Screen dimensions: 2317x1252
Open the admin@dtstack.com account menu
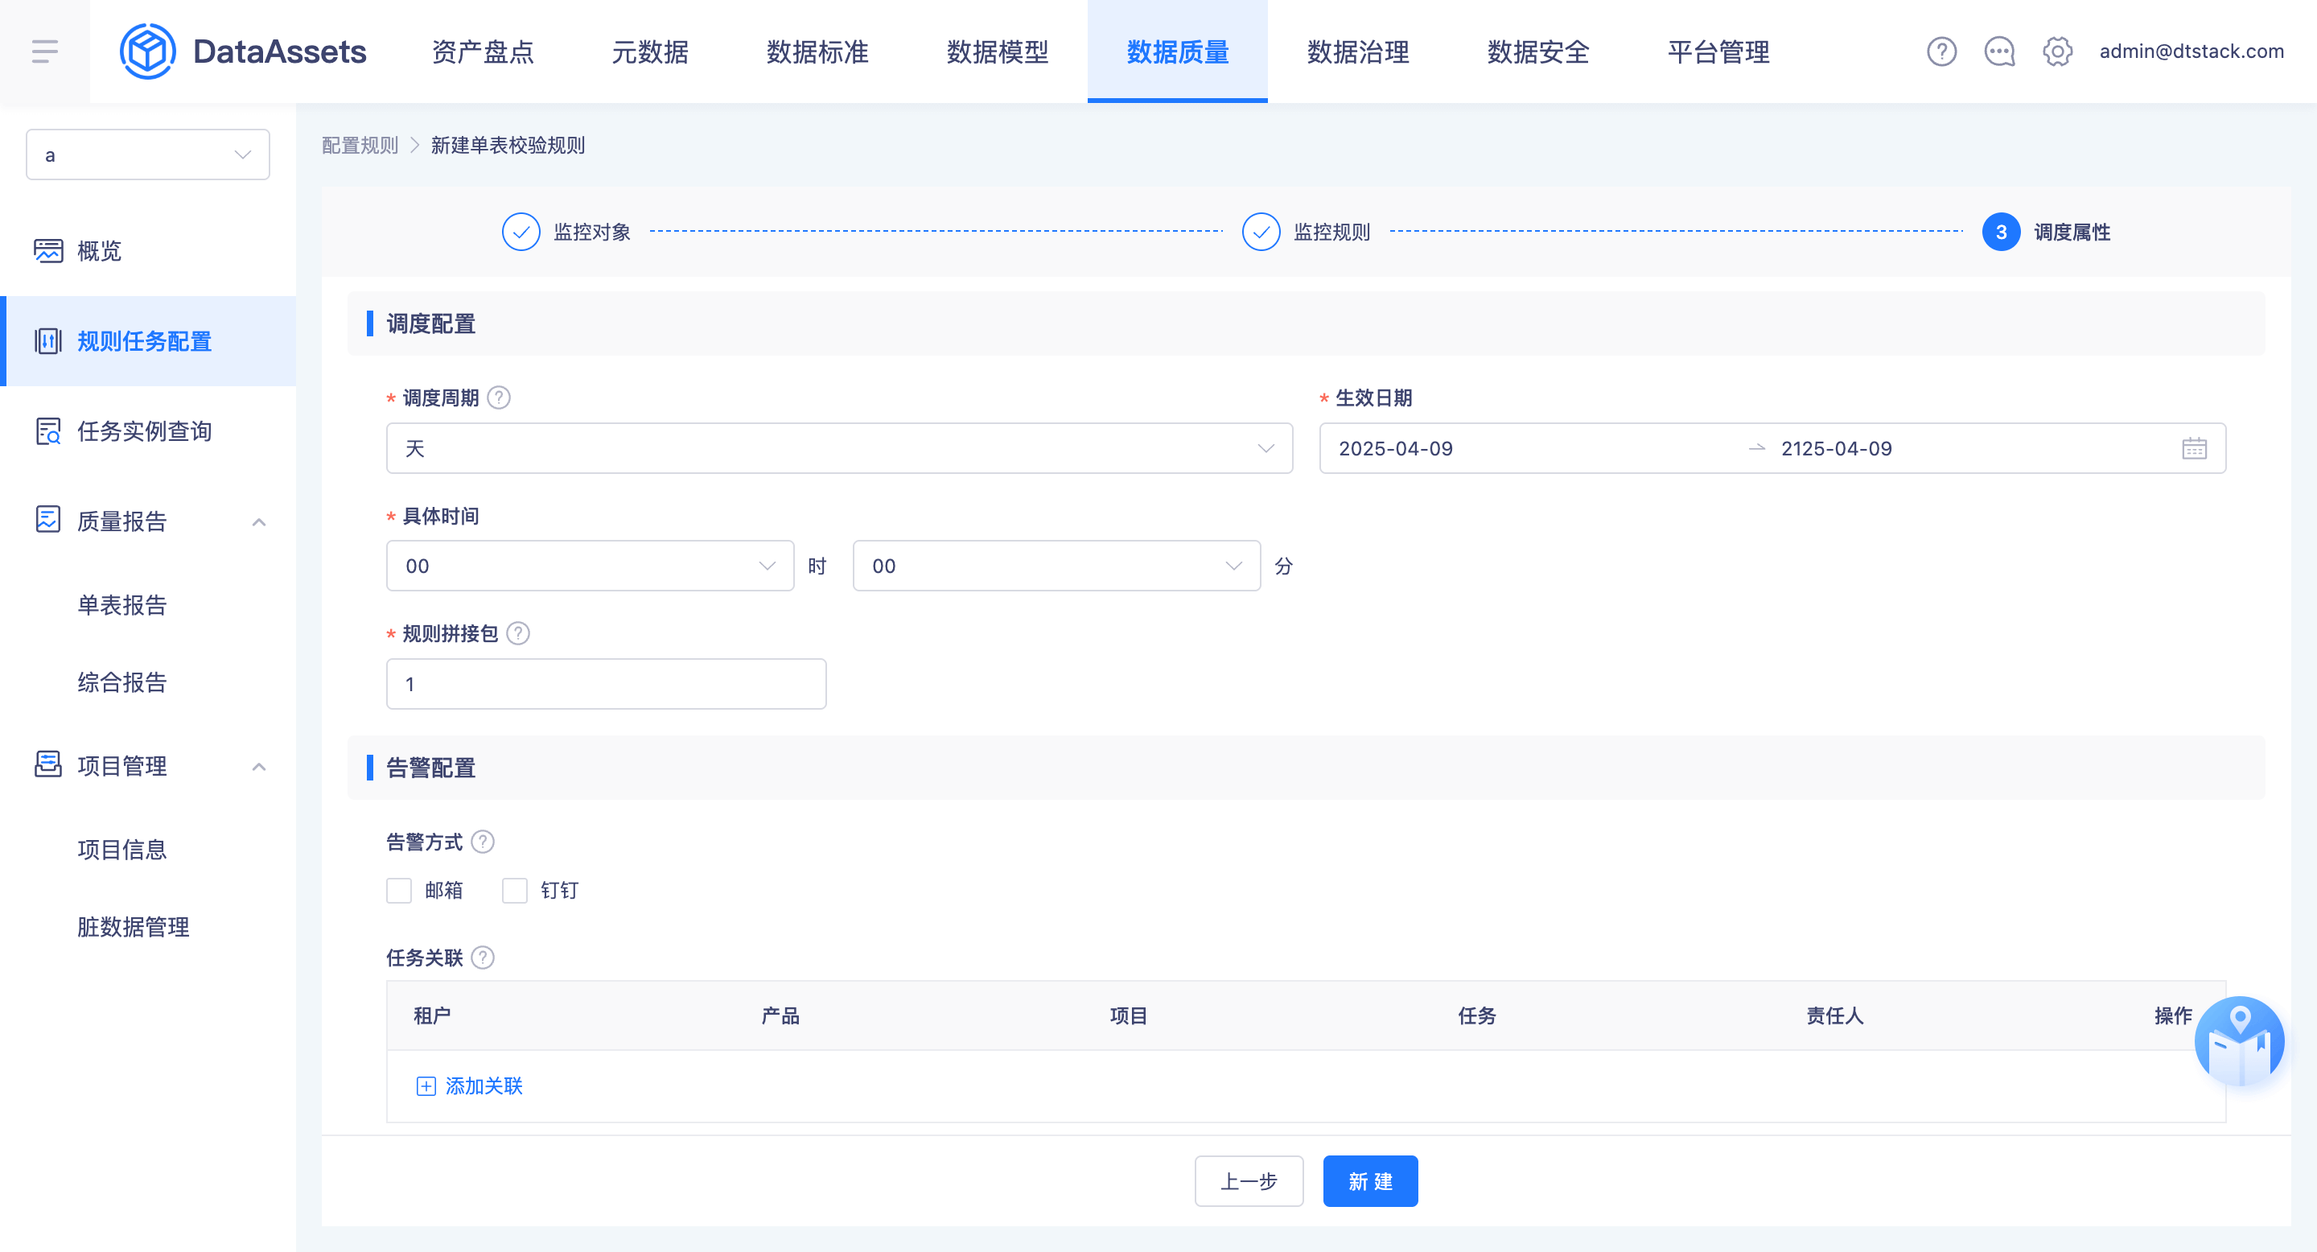tap(2191, 51)
